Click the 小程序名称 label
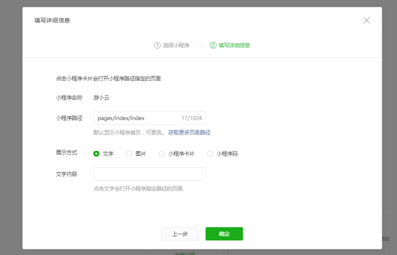The height and width of the screenshot is (255, 397). pos(69,97)
